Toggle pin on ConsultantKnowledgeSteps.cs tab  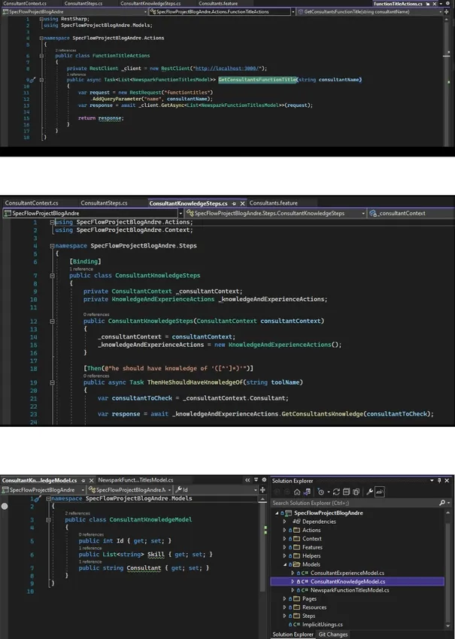coord(234,203)
